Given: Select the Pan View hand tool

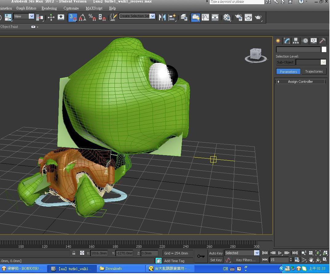Looking at the screenshot, I should tap(311, 260).
